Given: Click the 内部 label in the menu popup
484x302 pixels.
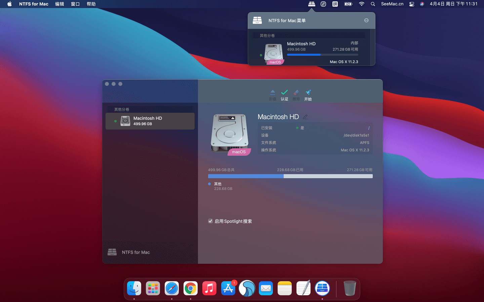Looking at the screenshot, I should point(355,43).
